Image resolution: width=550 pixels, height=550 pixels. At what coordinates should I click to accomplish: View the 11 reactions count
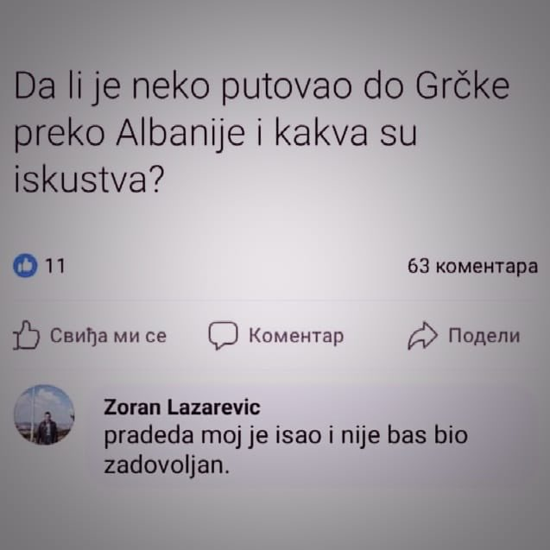pos(55,266)
